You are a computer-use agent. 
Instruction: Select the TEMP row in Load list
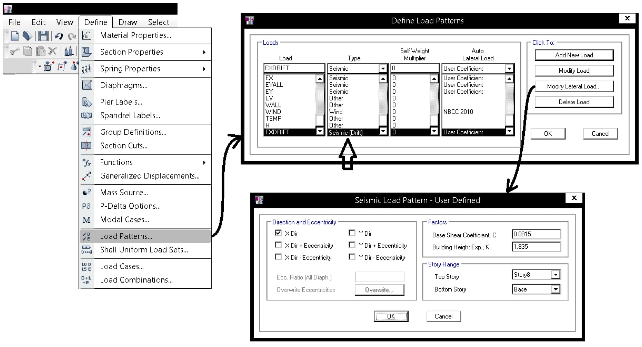[290, 118]
